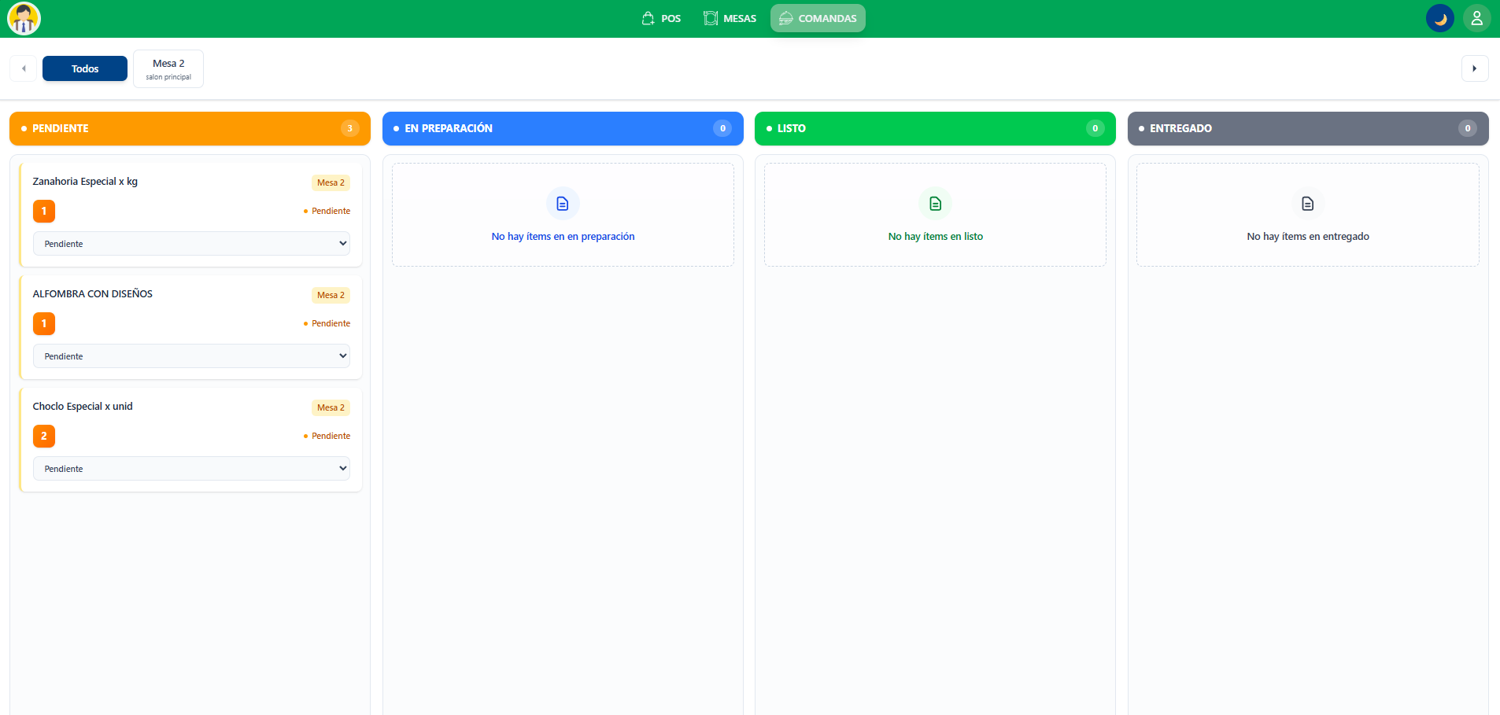Toggle dark mode with moon icon

point(1439,19)
